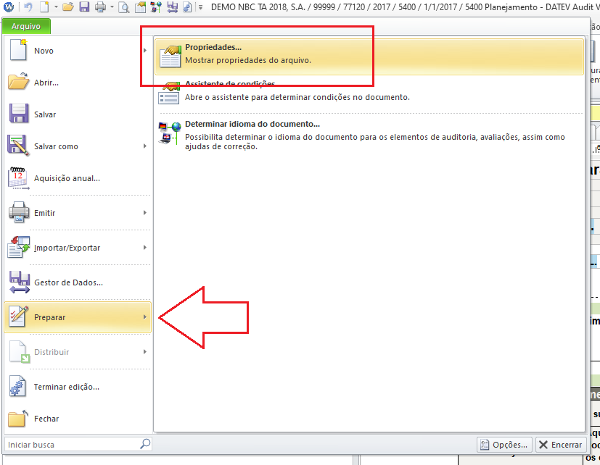Click the Distribuir menu entry
Screen dimensions: 600x465
click(78, 352)
